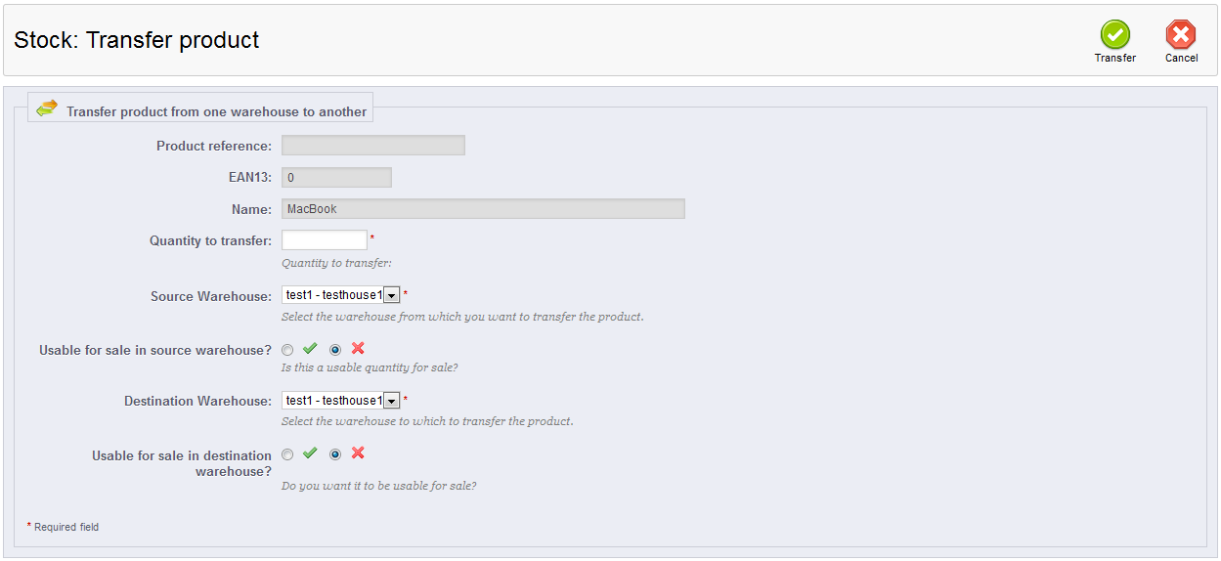Click red cross icon for source warehouse usable
This screenshot has width=1221, height=561.
click(358, 348)
